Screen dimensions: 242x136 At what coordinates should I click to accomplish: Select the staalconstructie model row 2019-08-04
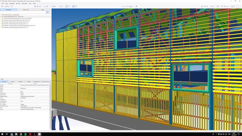point(18,18)
